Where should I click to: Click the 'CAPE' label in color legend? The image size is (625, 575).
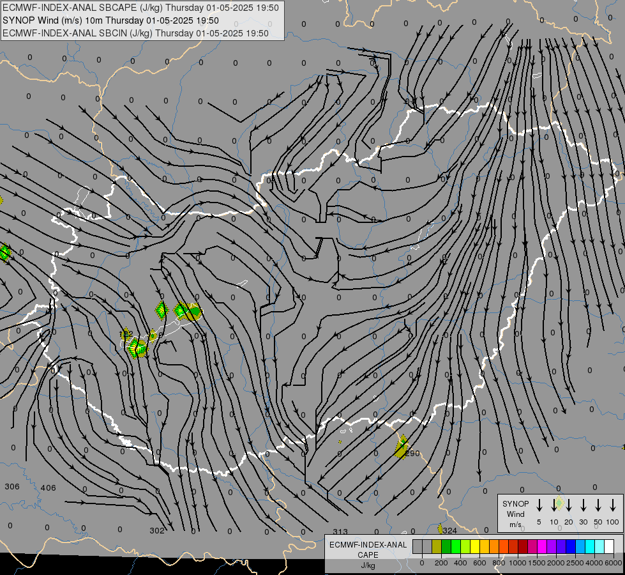368,555
